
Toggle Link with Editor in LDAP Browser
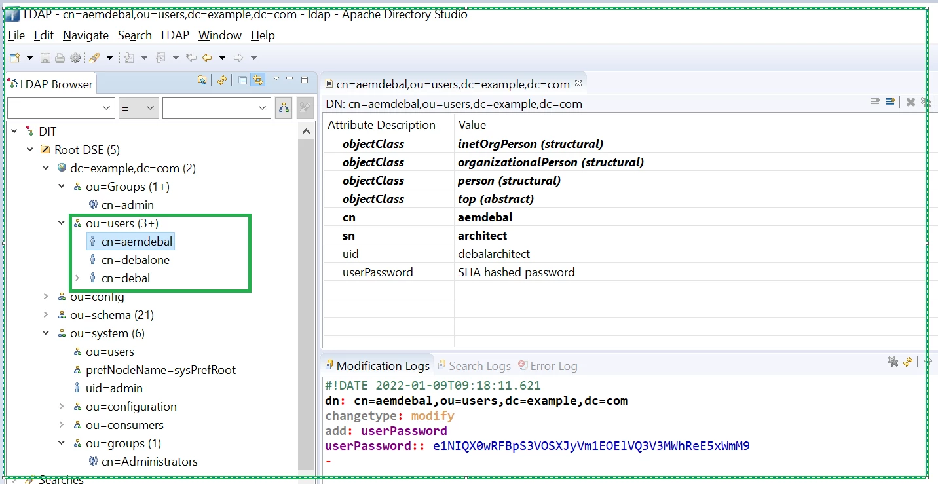tap(258, 80)
